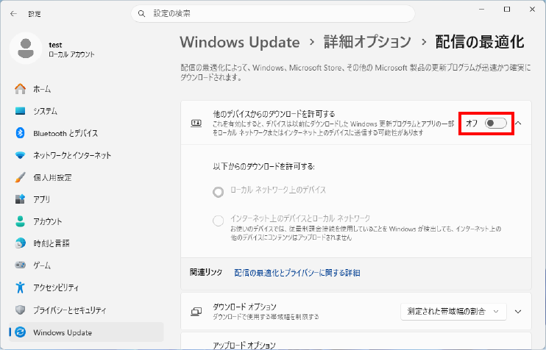Click the Bluetooth icon in sidebar
This screenshot has width=546, height=350.
[x=20, y=133]
